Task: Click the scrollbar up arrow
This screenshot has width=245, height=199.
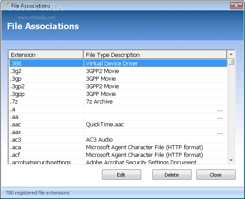Action: click(231, 54)
